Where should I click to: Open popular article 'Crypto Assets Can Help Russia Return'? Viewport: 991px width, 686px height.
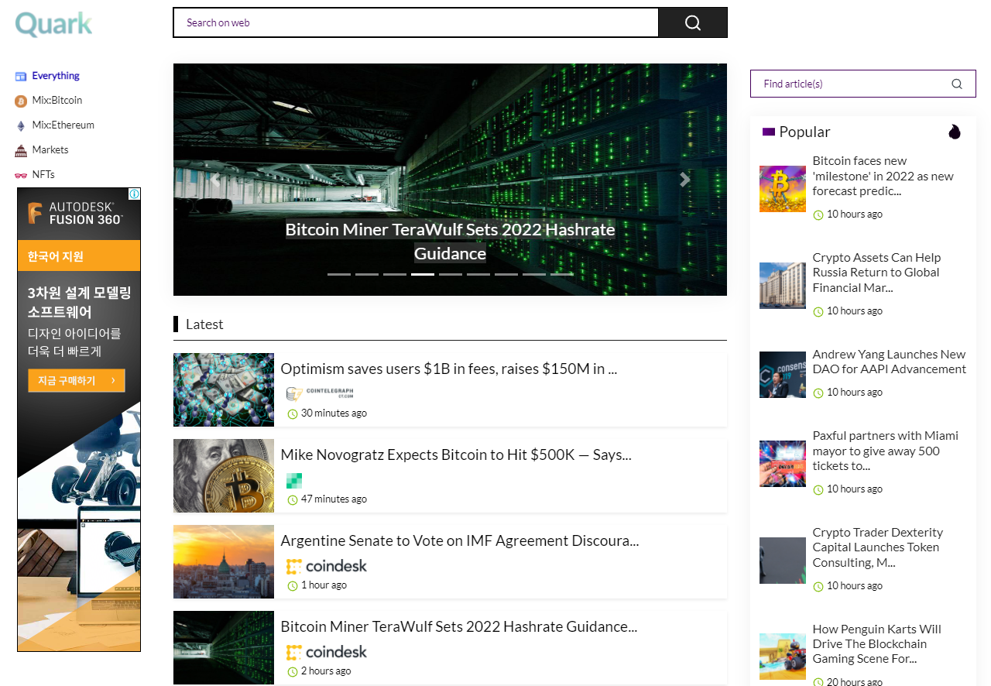[x=876, y=273]
